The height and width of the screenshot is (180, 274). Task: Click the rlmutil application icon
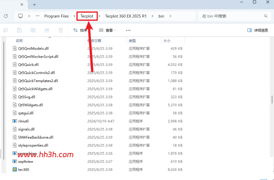pyautogui.click(x=15, y=121)
